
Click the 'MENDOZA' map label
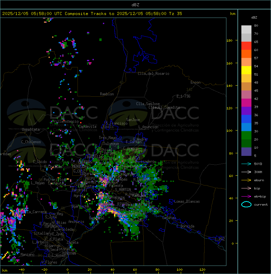click(x=79, y=166)
